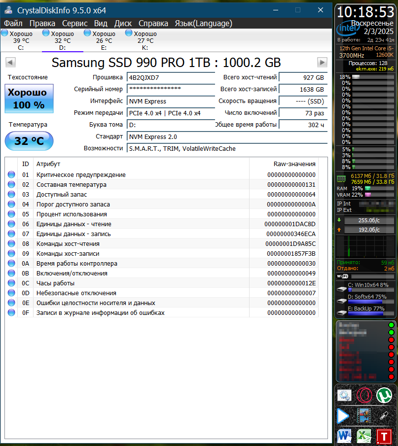The width and height of the screenshot is (398, 446).
Task: Select row Часы работы
Action: 161,283
